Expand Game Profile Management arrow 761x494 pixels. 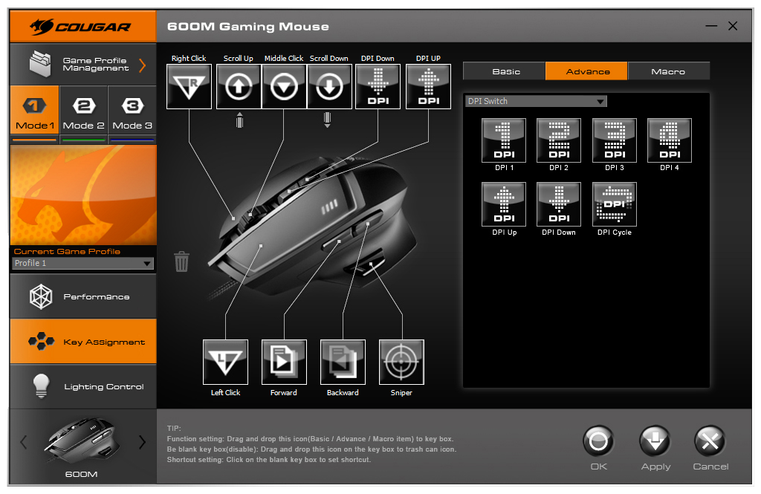(142, 65)
